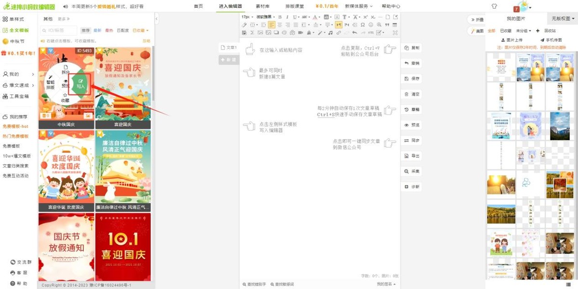
Task: Open the 微软雅黑 font family dropdown
Action: [264, 17]
